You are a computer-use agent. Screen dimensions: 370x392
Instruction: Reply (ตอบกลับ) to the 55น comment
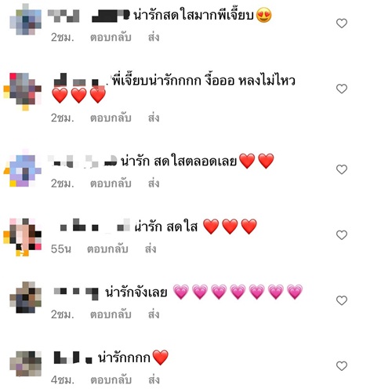[x=107, y=249]
